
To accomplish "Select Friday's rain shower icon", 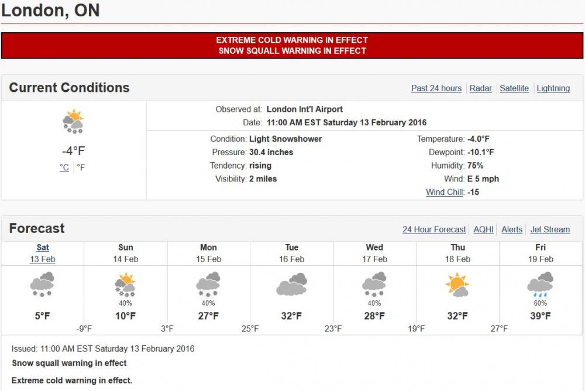I will [541, 284].
